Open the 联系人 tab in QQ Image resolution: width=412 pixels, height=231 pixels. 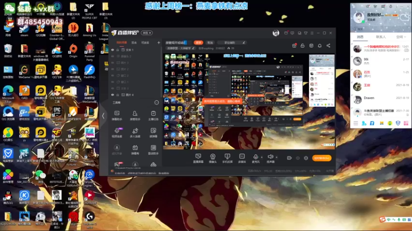click(x=381, y=37)
